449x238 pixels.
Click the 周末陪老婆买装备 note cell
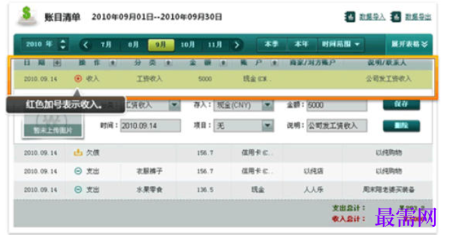coord(389,190)
